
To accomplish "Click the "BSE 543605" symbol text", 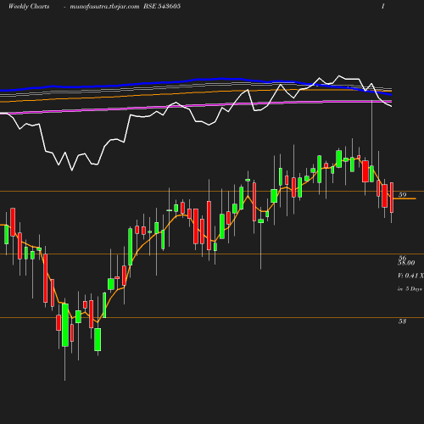I will [162, 6].
